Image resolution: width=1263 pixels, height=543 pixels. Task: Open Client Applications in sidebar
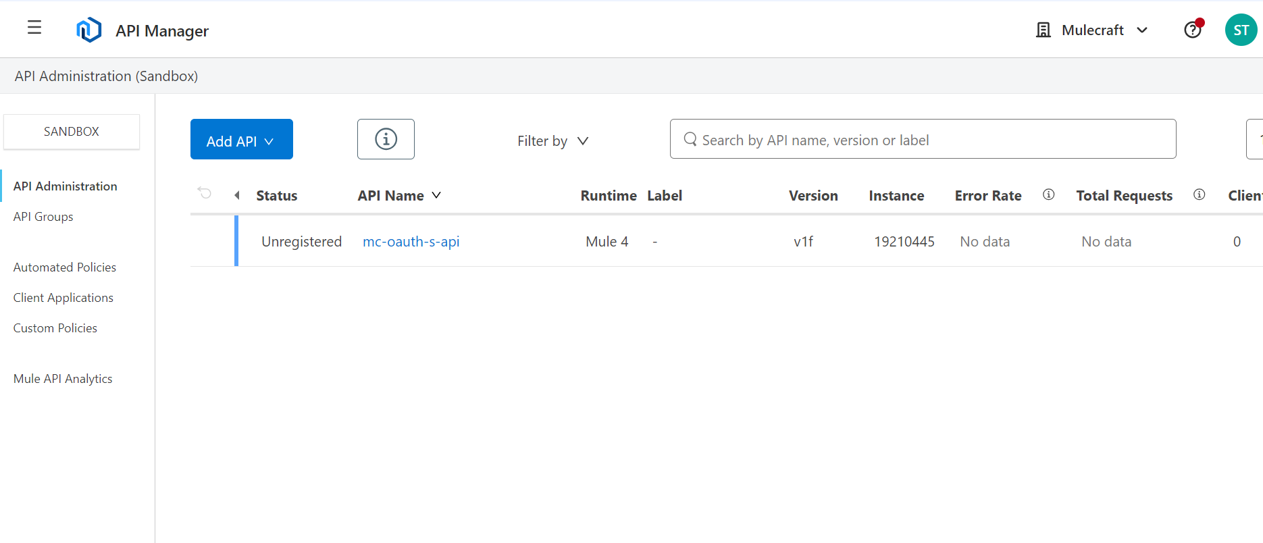tap(63, 298)
